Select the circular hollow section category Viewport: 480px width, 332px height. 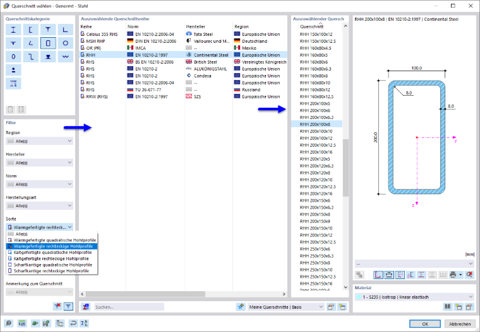click(66, 43)
